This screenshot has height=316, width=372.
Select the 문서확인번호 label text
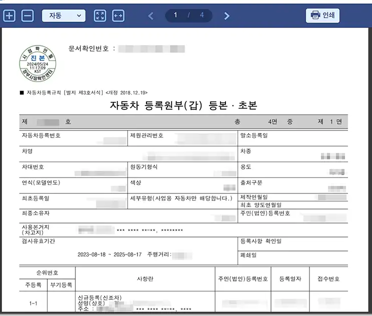click(x=88, y=48)
